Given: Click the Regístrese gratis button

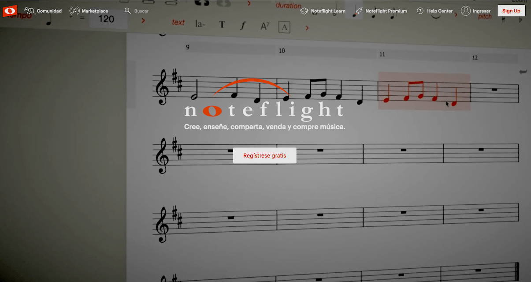Looking at the screenshot, I should click(265, 156).
